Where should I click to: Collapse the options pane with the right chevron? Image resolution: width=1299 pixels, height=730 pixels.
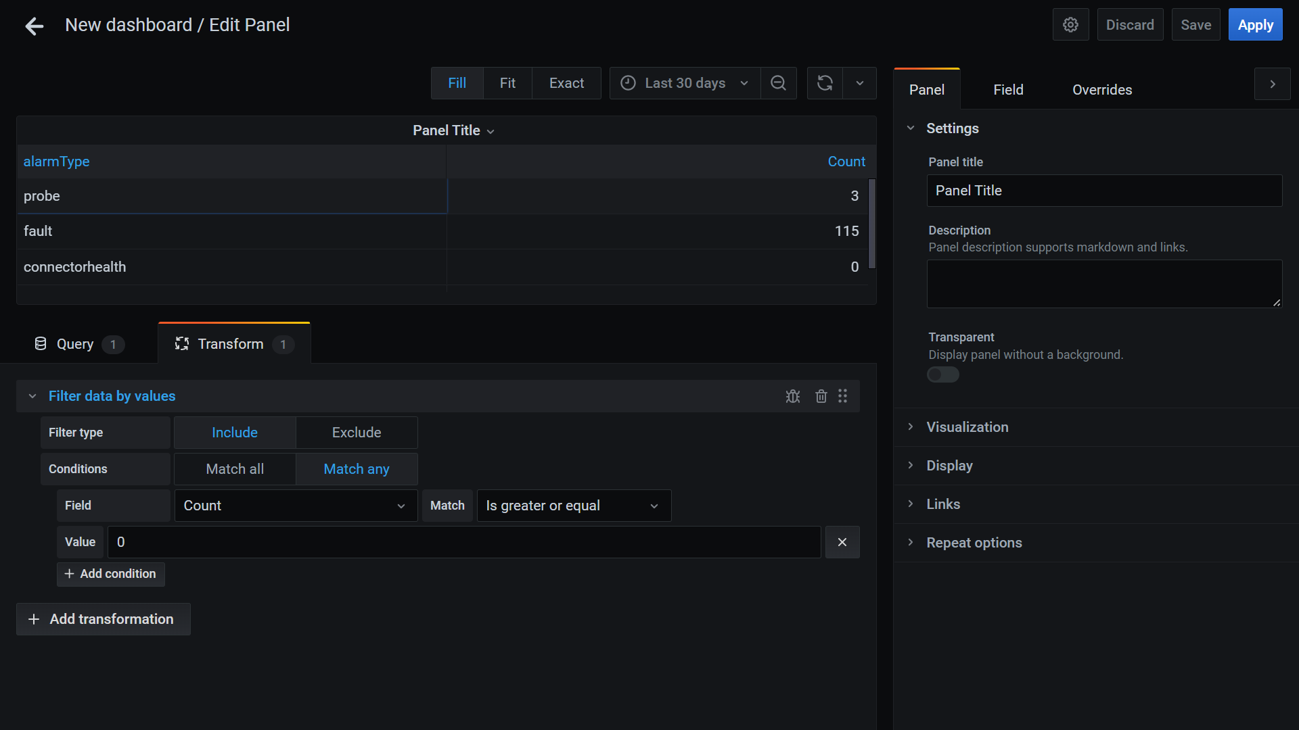(1272, 84)
